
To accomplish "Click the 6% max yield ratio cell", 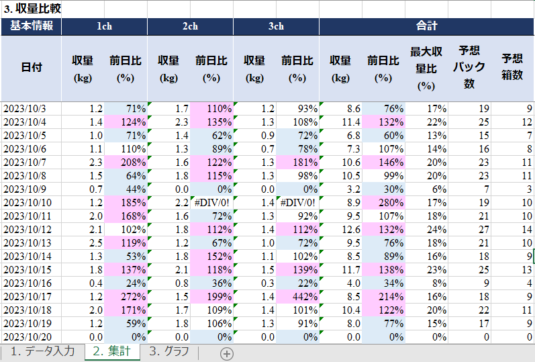I will 426,189.
